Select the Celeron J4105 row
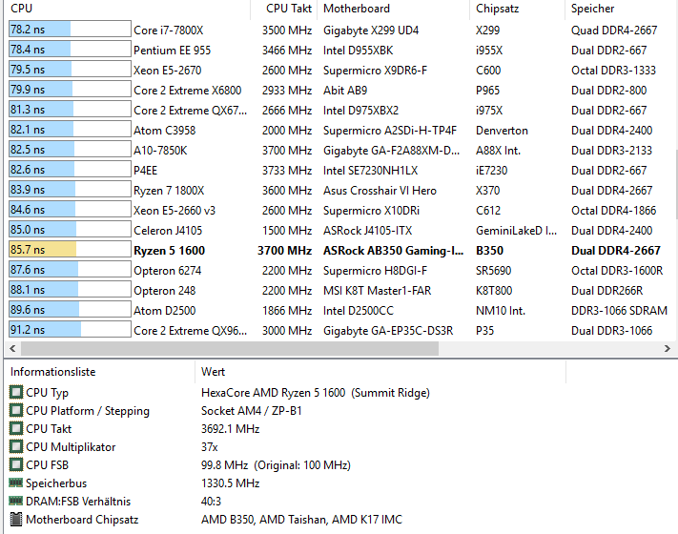The image size is (678, 534). (341, 231)
